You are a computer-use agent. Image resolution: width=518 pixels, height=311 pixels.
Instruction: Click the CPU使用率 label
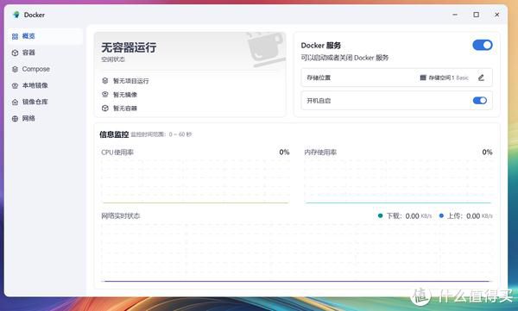(x=117, y=152)
